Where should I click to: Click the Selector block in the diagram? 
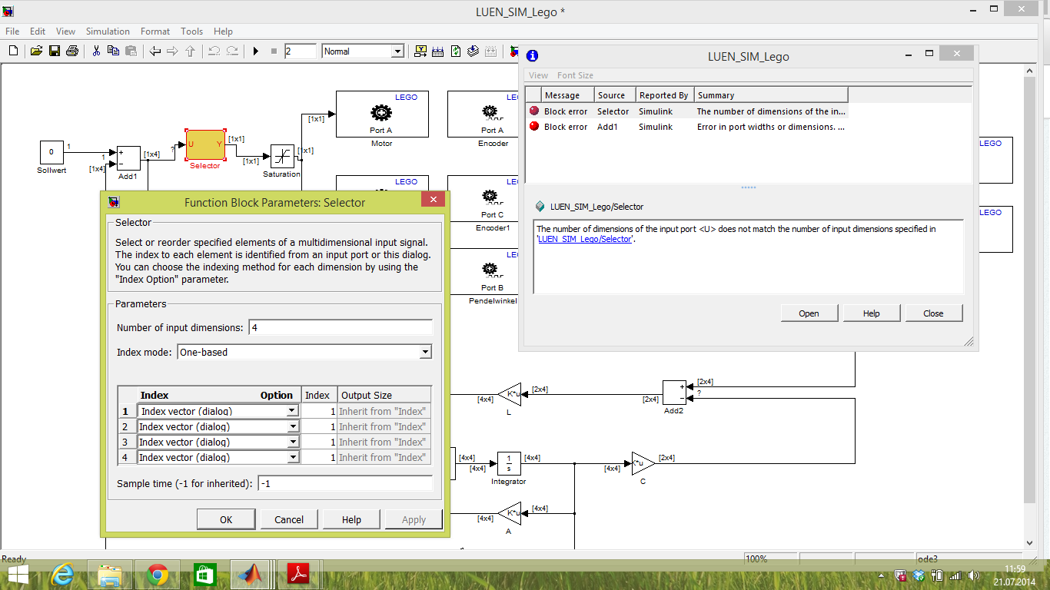click(x=204, y=144)
